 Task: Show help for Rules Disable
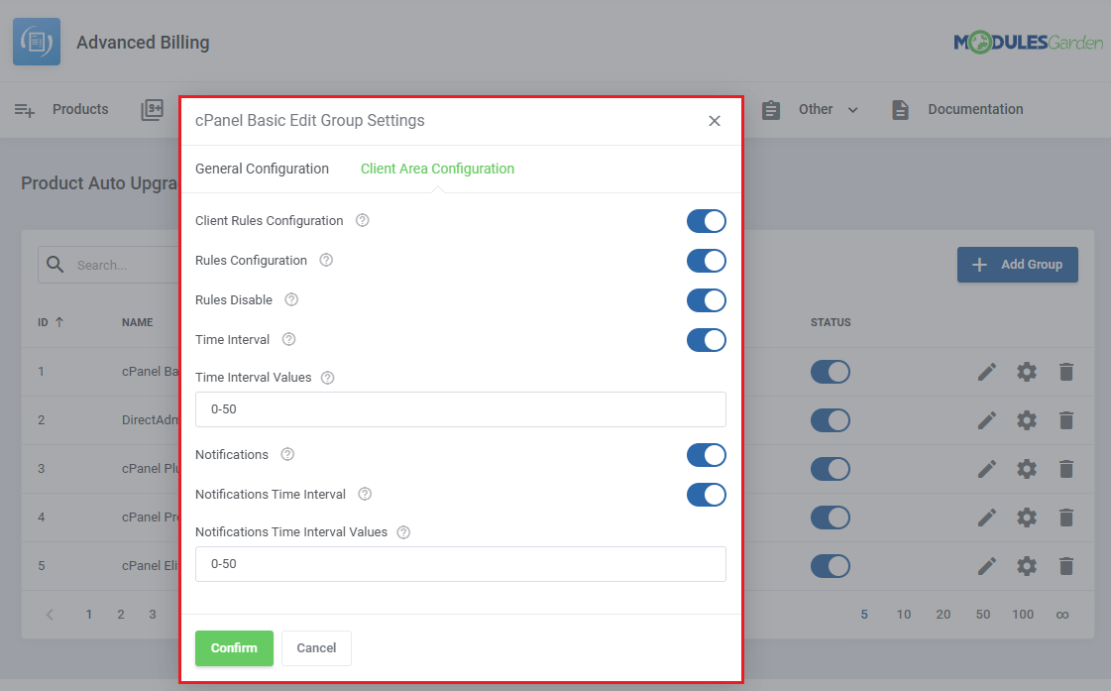(291, 299)
